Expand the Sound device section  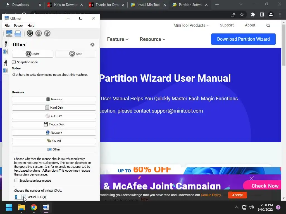(x=54, y=141)
